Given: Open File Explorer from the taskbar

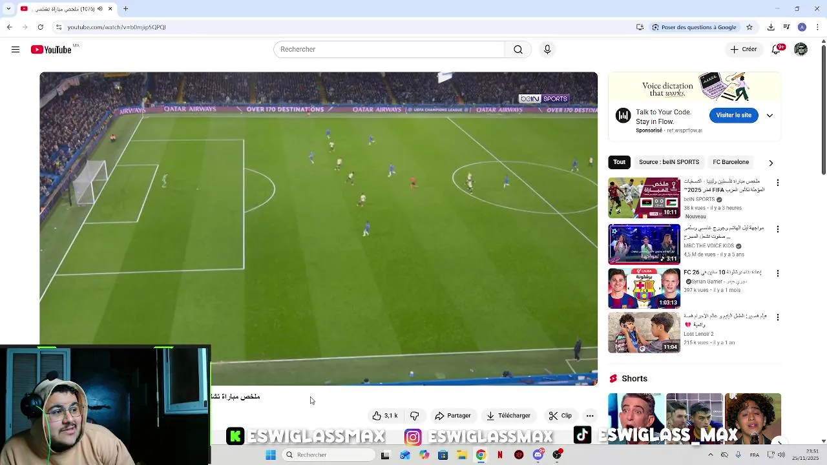Looking at the screenshot, I should (462, 455).
